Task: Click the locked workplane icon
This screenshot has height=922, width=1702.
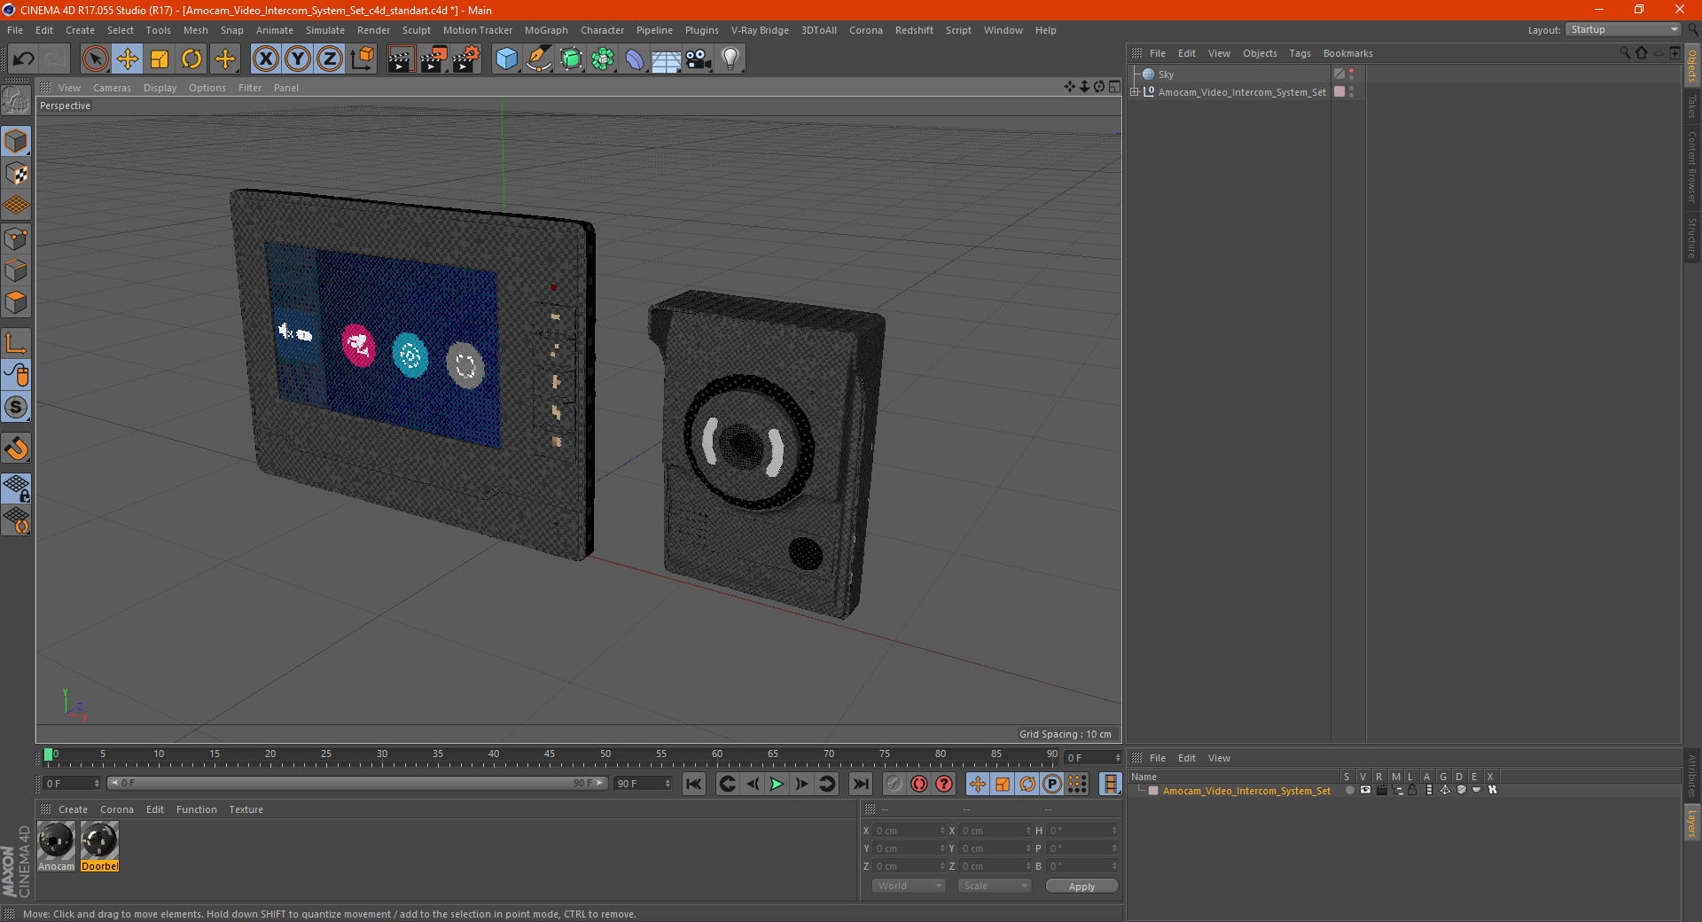Action: coord(16,488)
